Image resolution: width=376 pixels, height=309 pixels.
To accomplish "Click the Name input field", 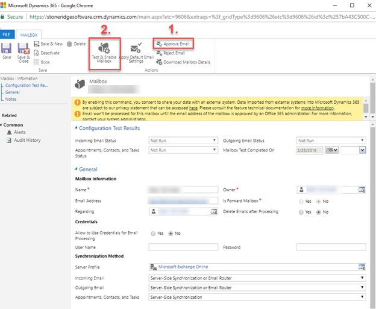I will [x=183, y=190].
